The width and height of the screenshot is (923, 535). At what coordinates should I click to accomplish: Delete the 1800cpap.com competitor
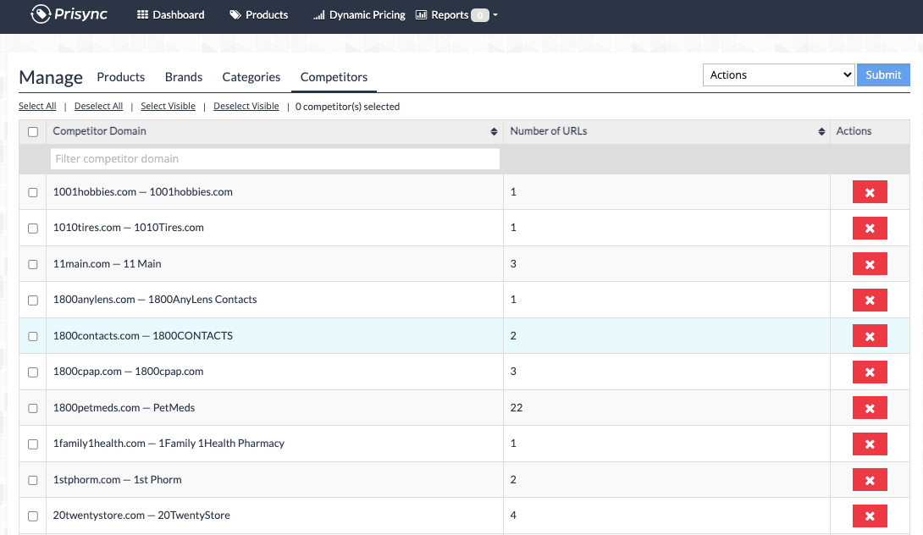click(870, 372)
